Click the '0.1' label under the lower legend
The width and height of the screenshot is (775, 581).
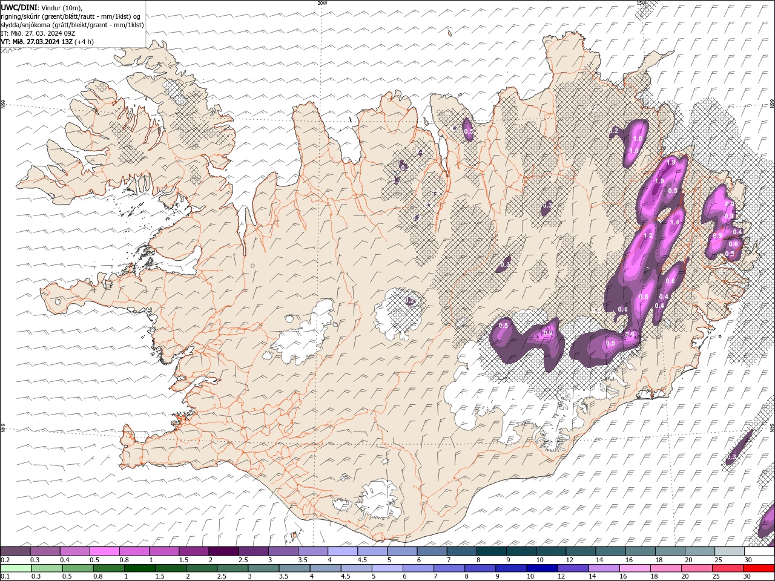pyautogui.click(x=5, y=577)
